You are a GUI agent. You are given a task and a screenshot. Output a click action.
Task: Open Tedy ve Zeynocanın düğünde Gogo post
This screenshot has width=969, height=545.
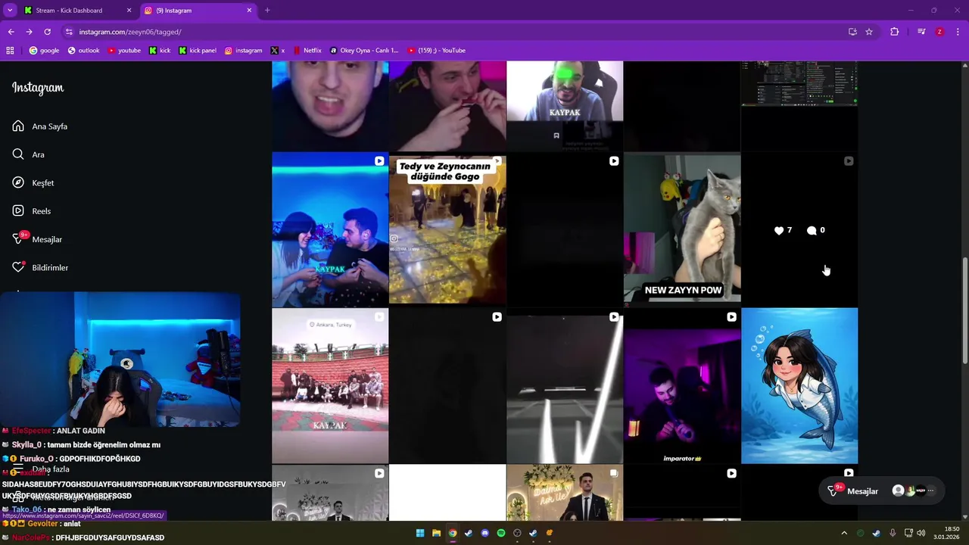(447, 229)
